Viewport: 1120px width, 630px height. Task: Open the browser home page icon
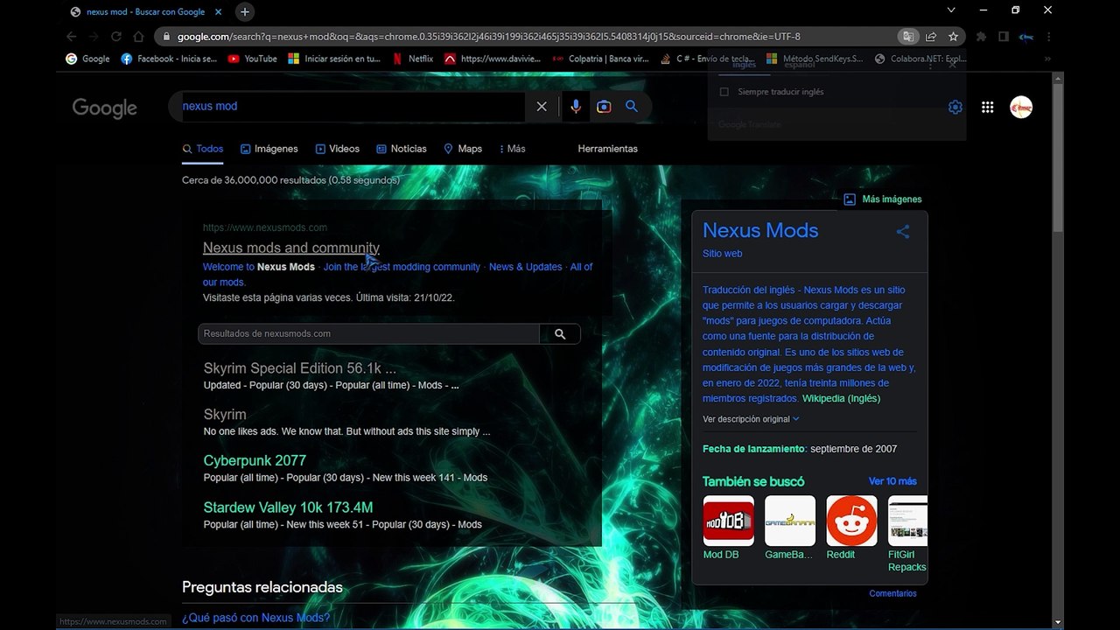[x=138, y=37]
